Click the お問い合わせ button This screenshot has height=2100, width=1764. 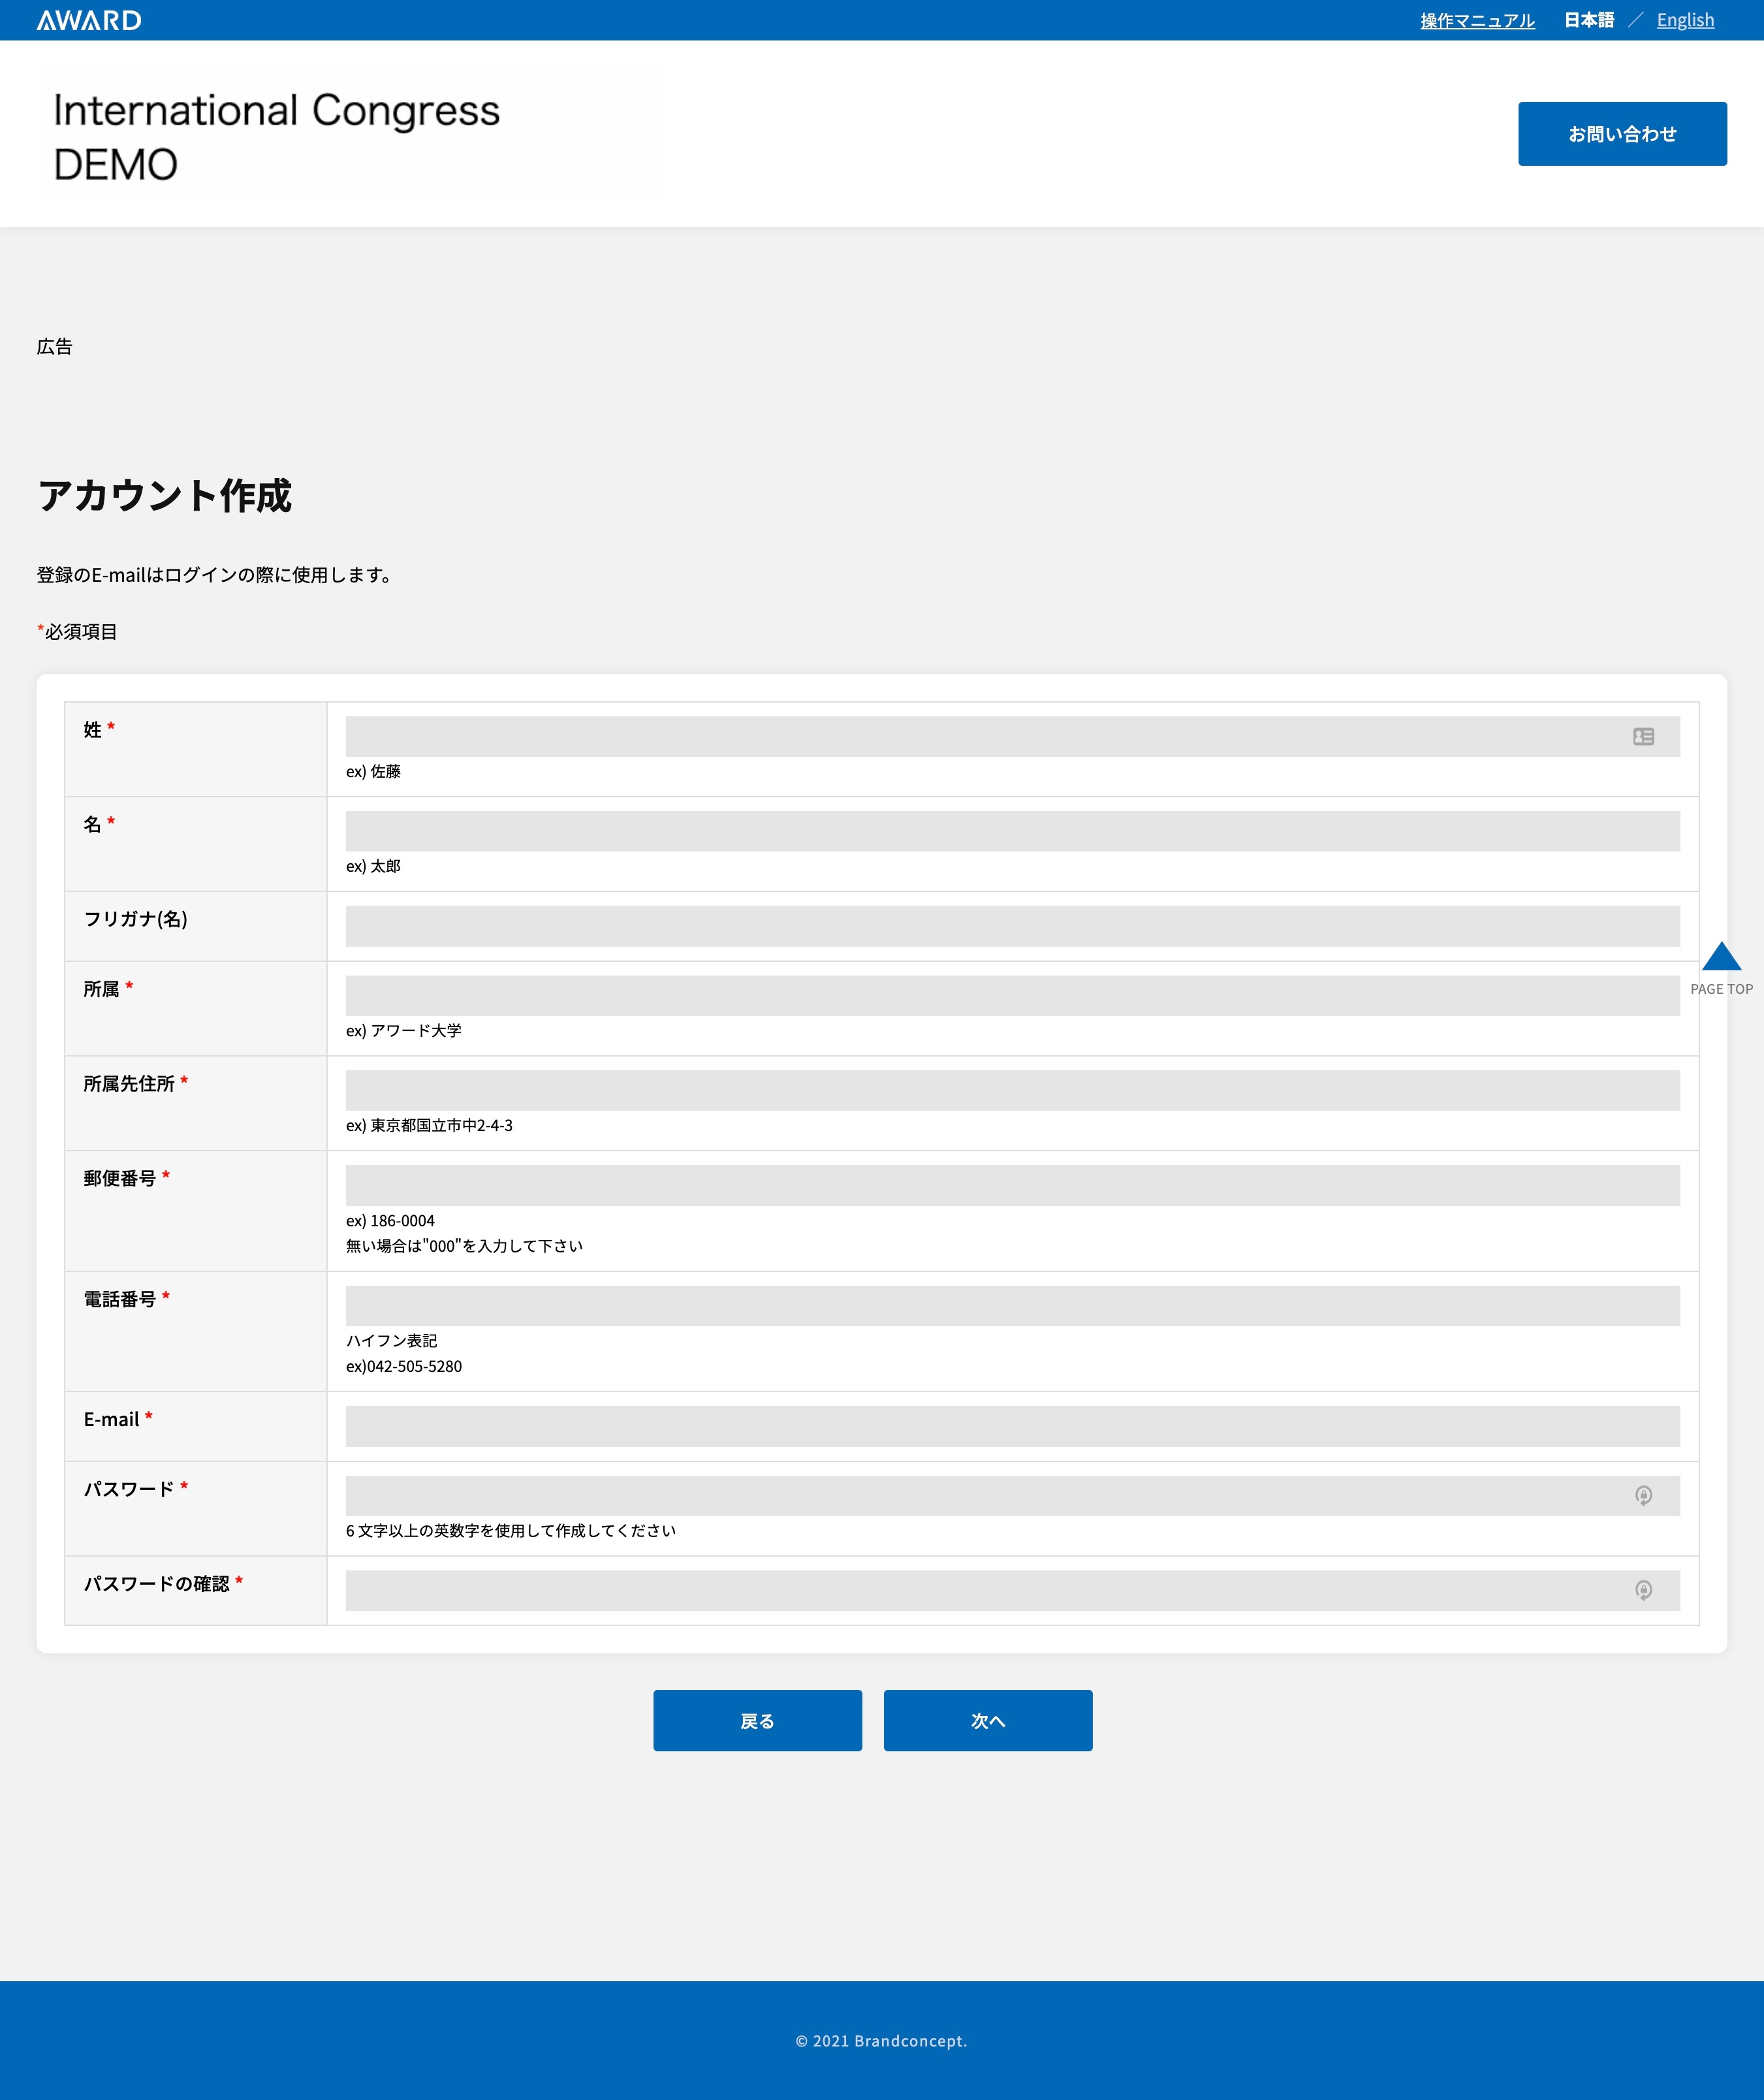point(1622,134)
